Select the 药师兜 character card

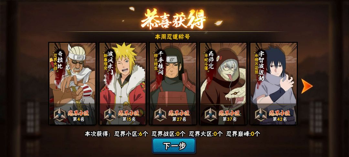pos(223,84)
